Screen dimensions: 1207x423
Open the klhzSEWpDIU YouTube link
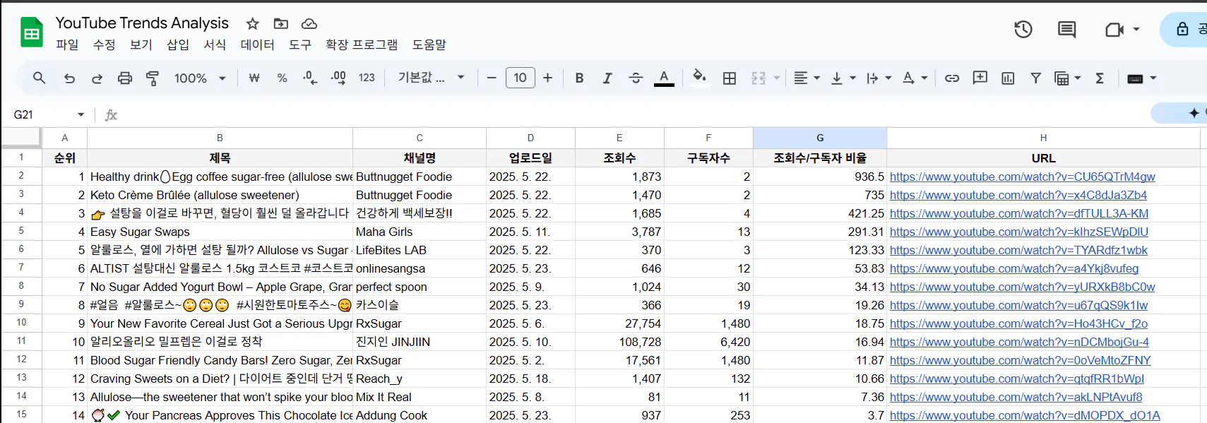(1018, 232)
